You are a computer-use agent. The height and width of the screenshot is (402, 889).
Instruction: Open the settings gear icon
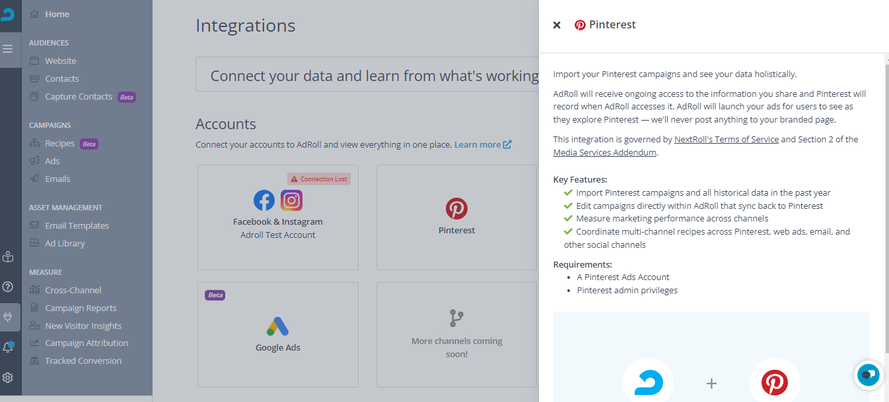8,378
